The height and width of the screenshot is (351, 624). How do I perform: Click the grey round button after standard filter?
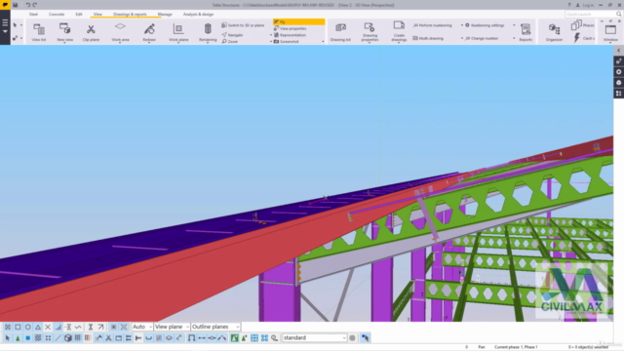[352, 338]
